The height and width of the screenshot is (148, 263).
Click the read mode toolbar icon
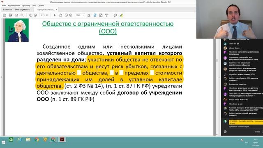point(107,15)
